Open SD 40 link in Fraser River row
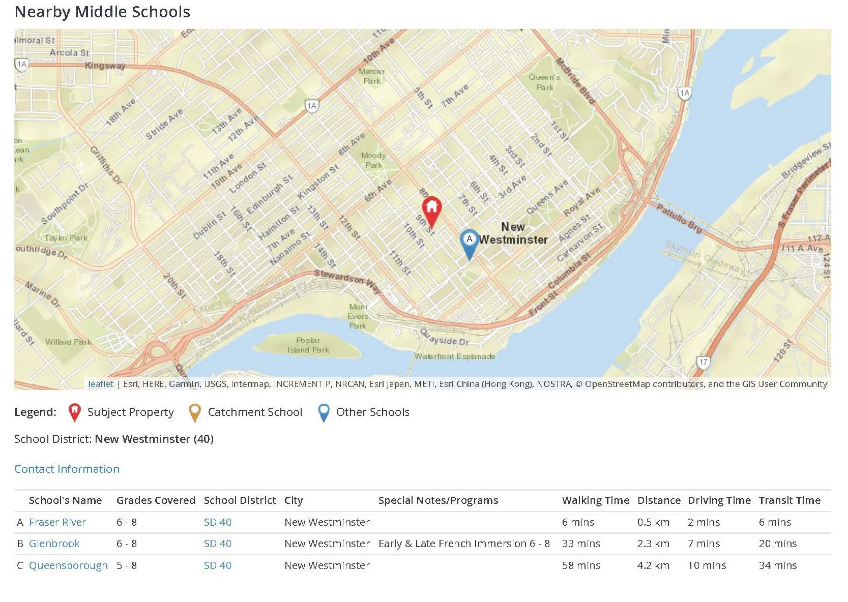The width and height of the screenshot is (848, 602). (x=218, y=522)
